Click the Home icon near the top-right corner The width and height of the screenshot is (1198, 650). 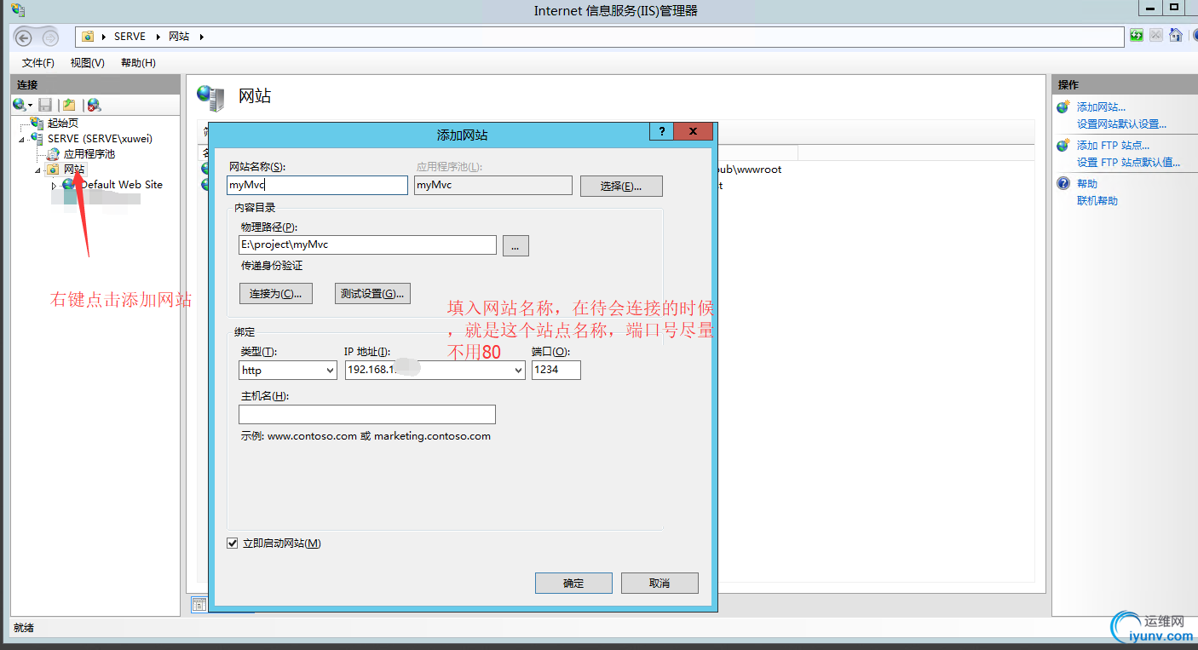pyautogui.click(x=1176, y=35)
